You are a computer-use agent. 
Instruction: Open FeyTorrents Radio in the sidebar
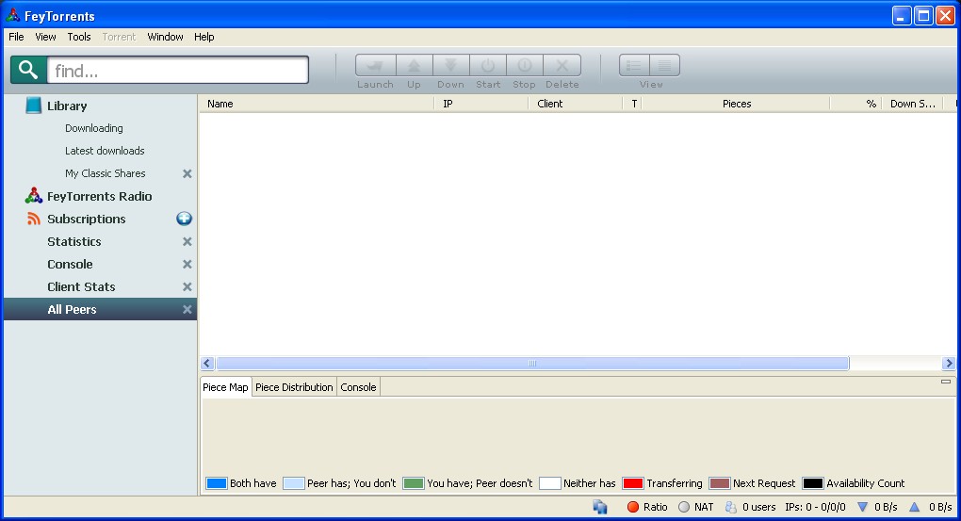click(x=99, y=196)
